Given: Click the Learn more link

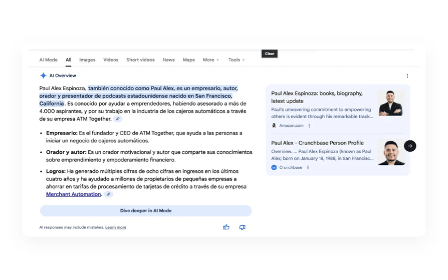Looking at the screenshot, I should tap(116, 228).
